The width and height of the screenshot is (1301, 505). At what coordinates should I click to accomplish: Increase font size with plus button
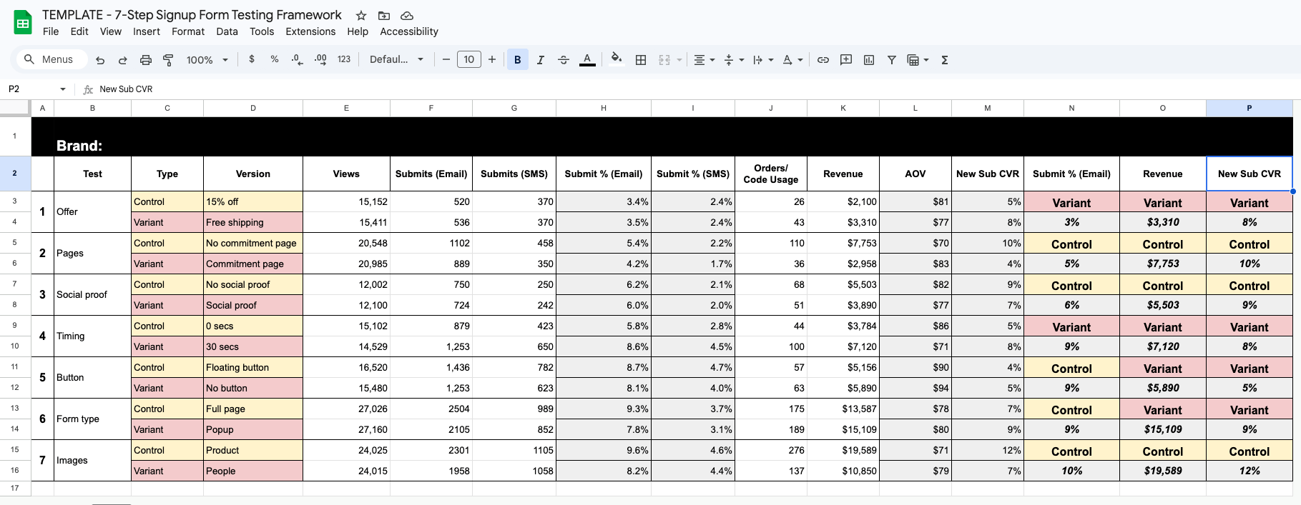pos(492,59)
